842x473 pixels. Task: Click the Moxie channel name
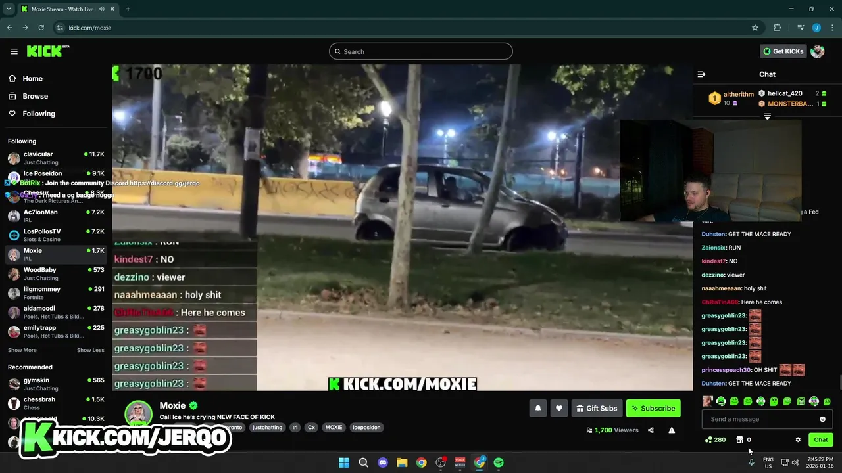(x=172, y=405)
